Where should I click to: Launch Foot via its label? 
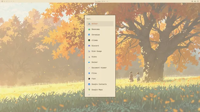pyautogui.click(x=93, y=79)
